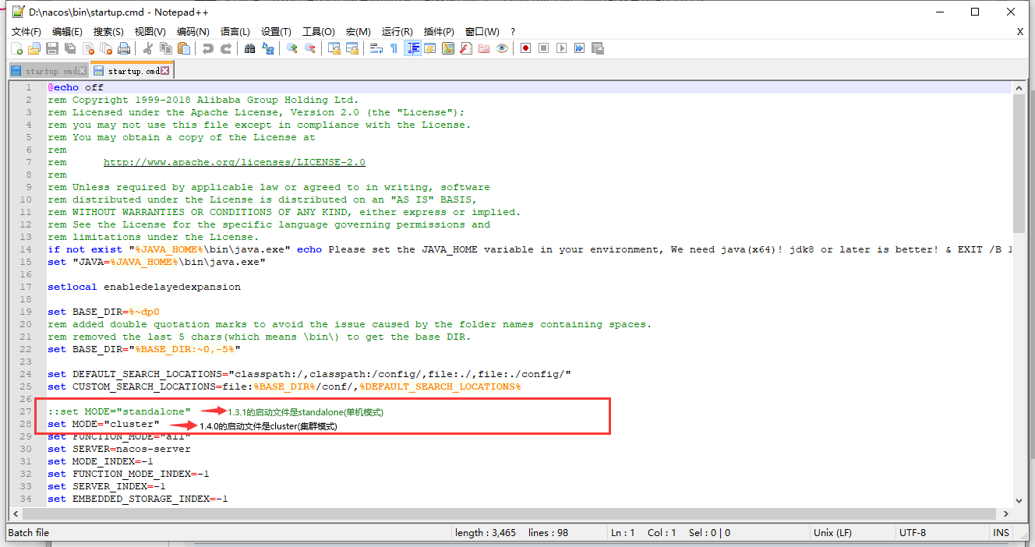Viewport: 1035px width, 547px height.
Task: Toggle INS mode in status bar
Action: [x=1001, y=532]
